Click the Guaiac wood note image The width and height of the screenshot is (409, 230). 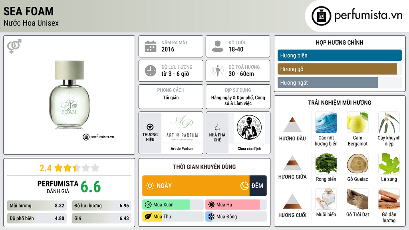pos(357,163)
